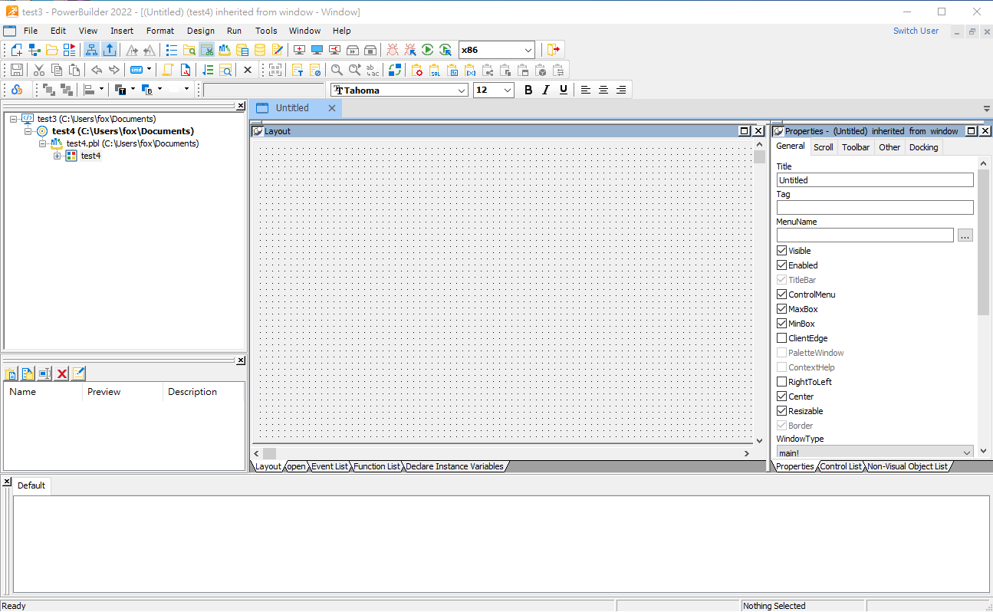Toggle Underline formatting

(x=564, y=90)
